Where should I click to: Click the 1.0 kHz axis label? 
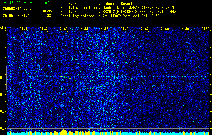point(3,61)
